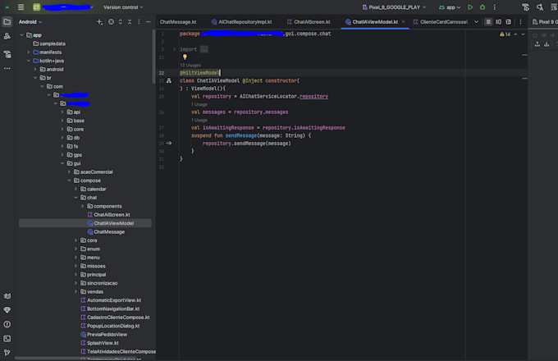Close the ChatIAViewModel.kt tab

click(x=403, y=22)
